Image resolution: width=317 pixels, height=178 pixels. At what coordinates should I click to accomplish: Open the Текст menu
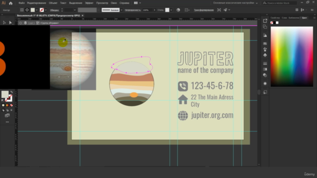point(63,3)
